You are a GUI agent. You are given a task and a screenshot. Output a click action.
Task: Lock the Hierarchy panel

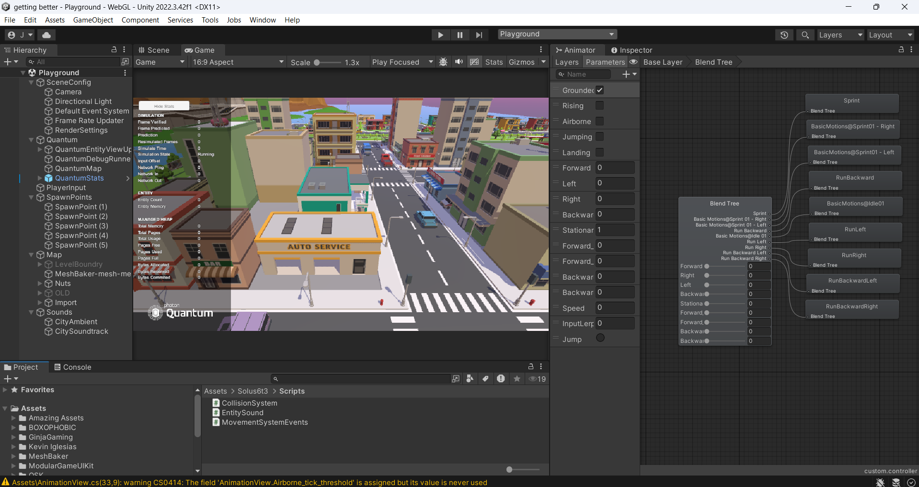[x=114, y=50]
